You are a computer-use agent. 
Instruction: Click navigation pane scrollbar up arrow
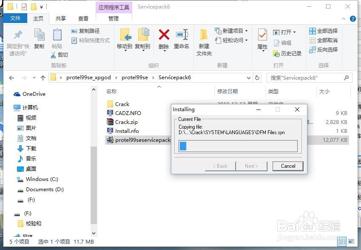click(94, 90)
